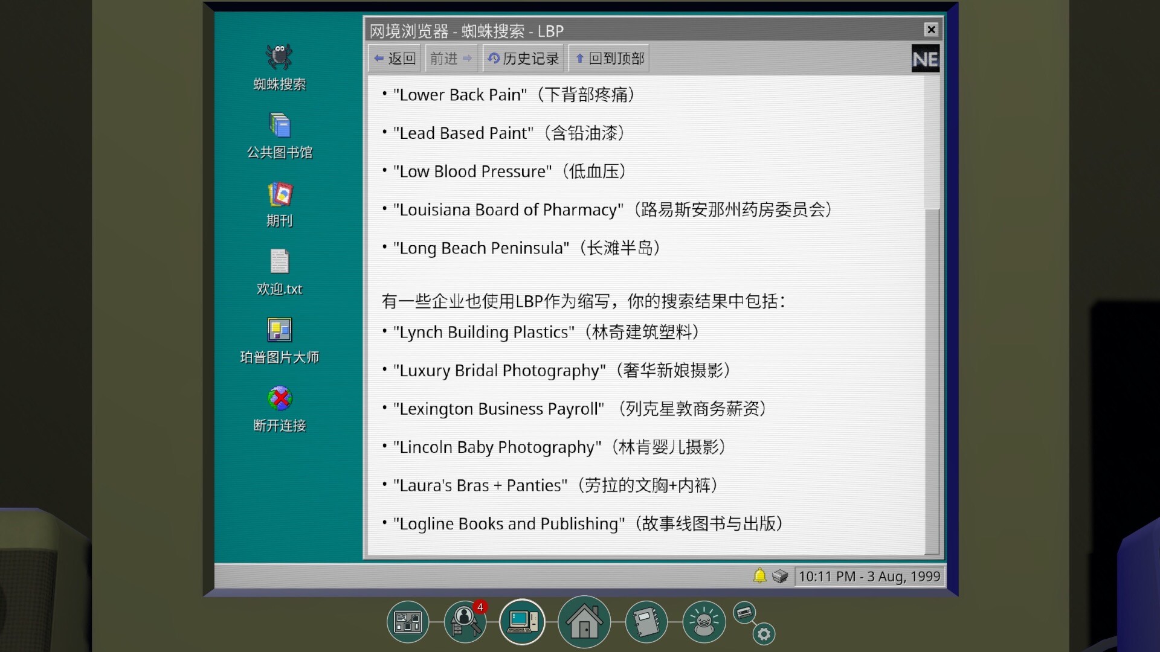Launch 珀普图片大师 image app icon

(x=279, y=331)
